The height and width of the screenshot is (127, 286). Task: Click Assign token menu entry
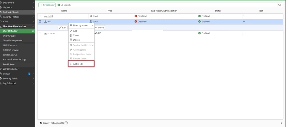(x=81, y=50)
